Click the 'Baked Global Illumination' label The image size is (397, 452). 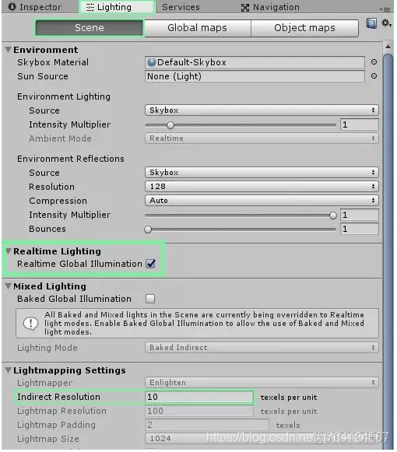pos(74,299)
